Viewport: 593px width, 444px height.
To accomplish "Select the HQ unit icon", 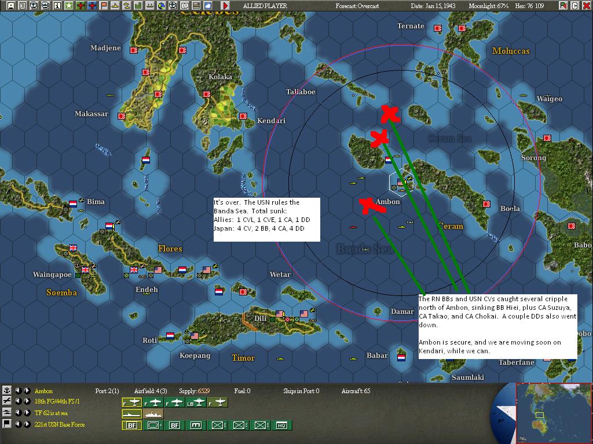I will pos(282,425).
